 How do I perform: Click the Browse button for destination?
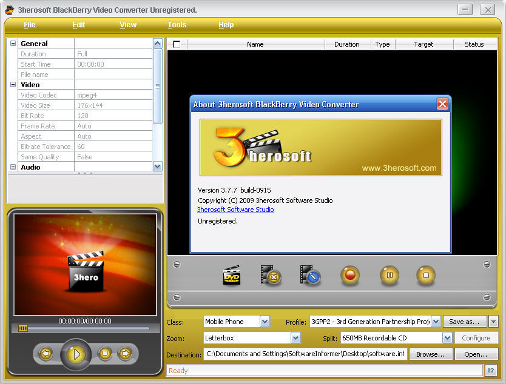pos(430,354)
